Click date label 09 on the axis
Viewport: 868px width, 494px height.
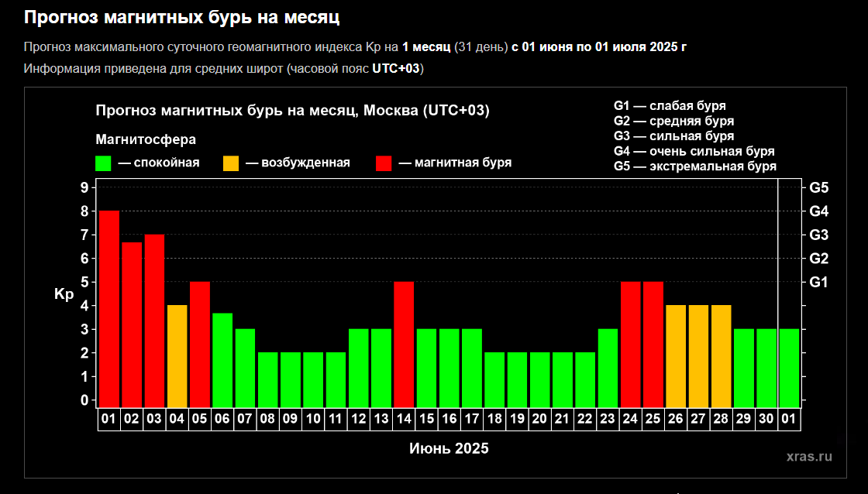(x=290, y=419)
